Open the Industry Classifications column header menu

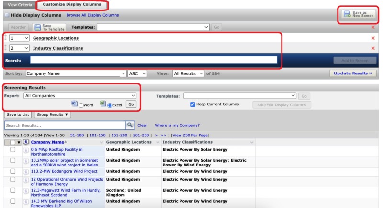[x=252, y=142]
